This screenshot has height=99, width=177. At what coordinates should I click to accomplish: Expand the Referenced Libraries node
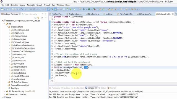click(x=5, y=94)
